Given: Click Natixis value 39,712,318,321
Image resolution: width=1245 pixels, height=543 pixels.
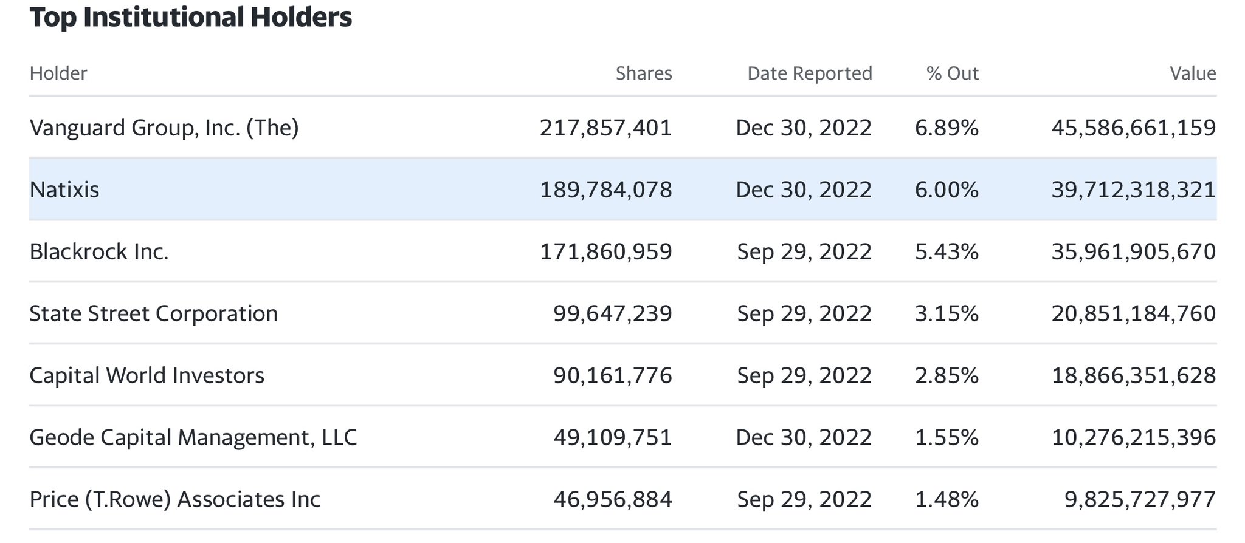Looking at the screenshot, I should pyautogui.click(x=1134, y=190).
